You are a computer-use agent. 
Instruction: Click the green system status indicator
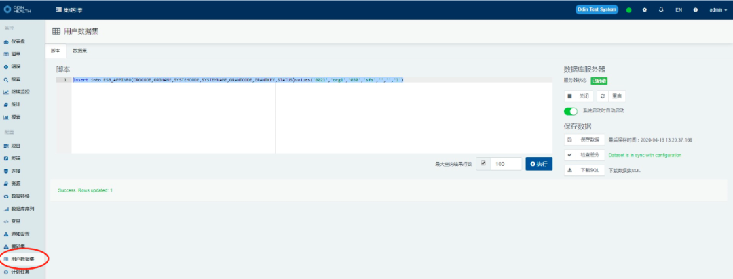628,10
